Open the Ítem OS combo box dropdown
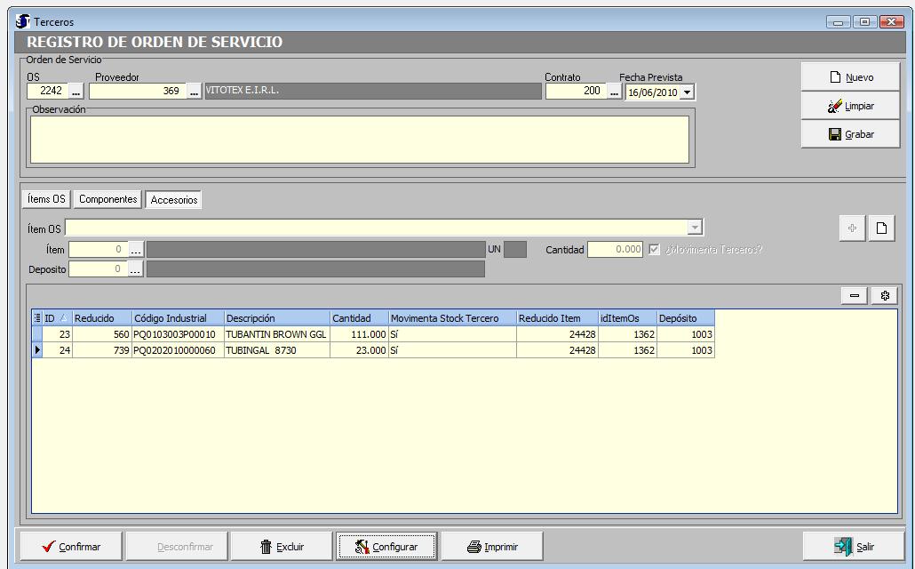 pyautogui.click(x=696, y=228)
